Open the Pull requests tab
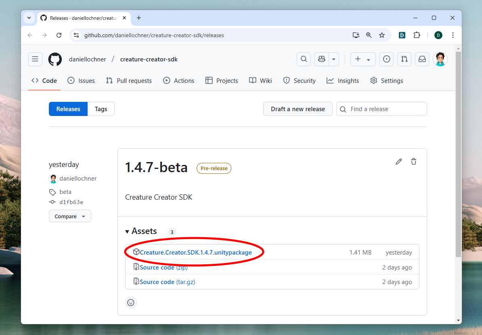Viewport: 482px width, 335px height. (129, 80)
